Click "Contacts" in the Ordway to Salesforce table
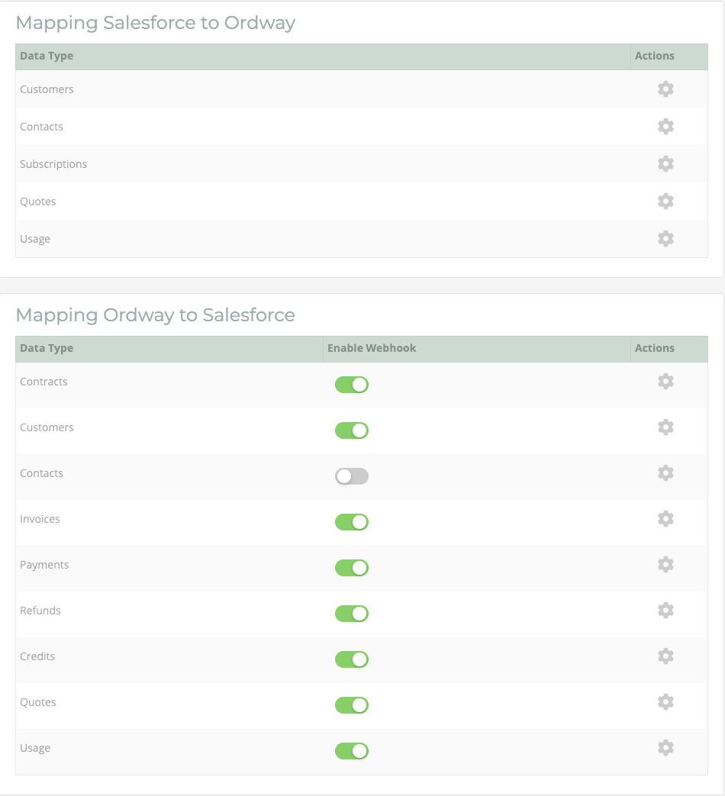Image resolution: width=725 pixels, height=796 pixels. [41, 473]
